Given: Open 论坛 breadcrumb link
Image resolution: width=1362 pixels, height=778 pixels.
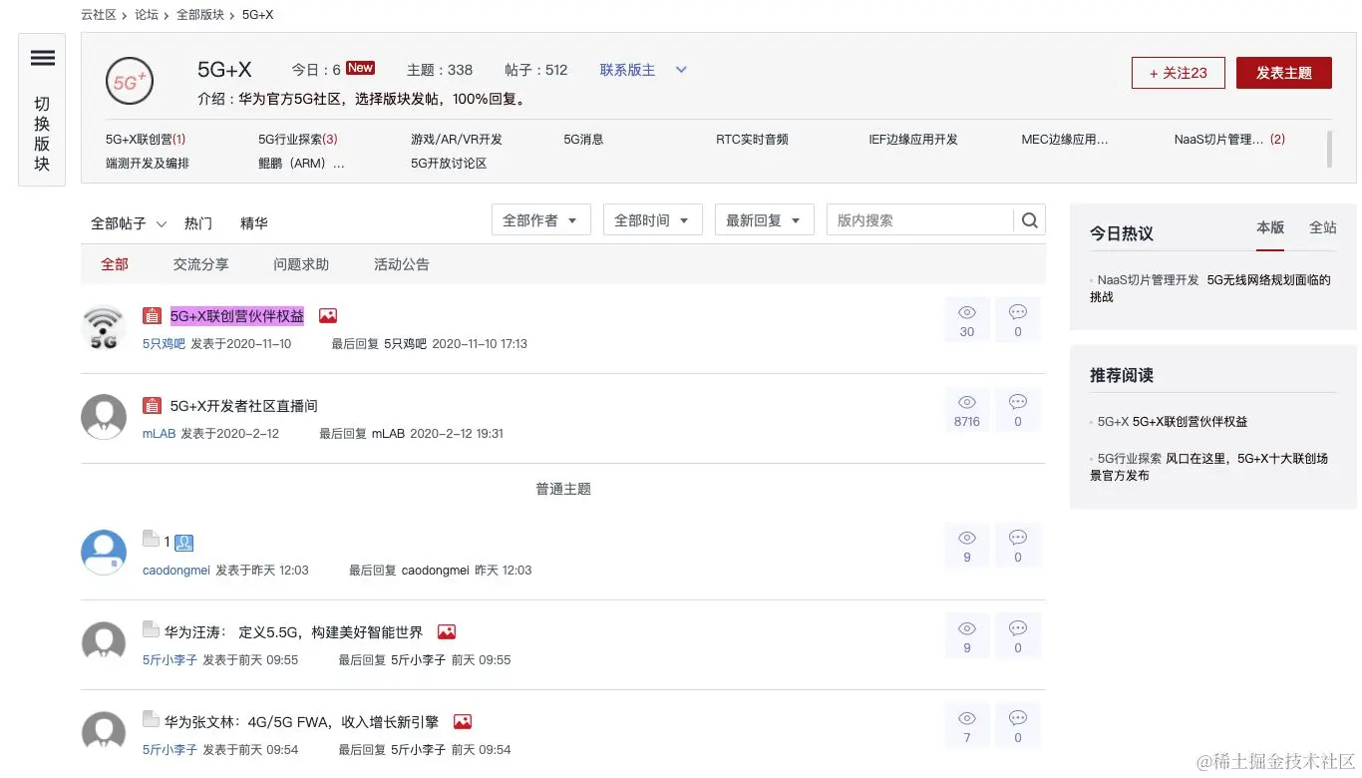Looking at the screenshot, I should click(147, 15).
